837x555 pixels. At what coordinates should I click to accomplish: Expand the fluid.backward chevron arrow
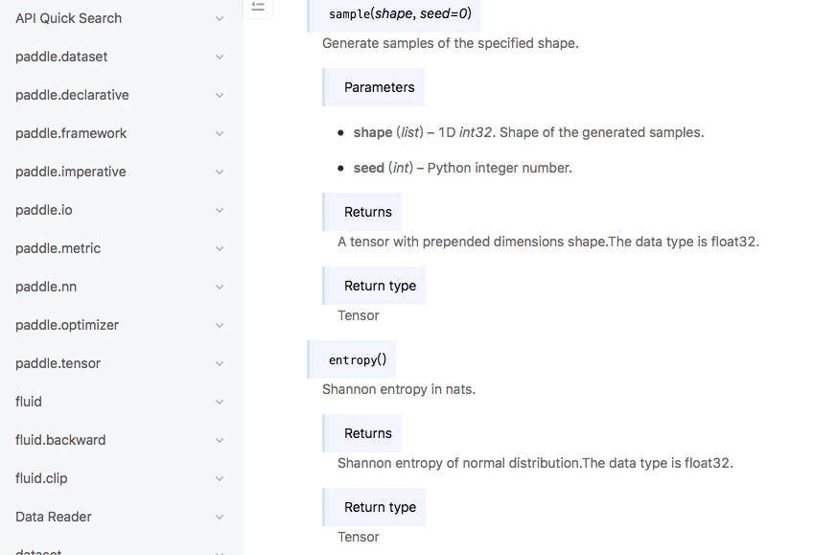coord(220,441)
